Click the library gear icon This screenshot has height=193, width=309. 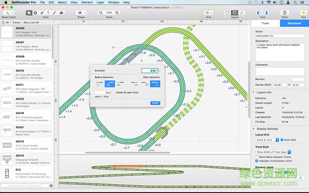(51, 185)
